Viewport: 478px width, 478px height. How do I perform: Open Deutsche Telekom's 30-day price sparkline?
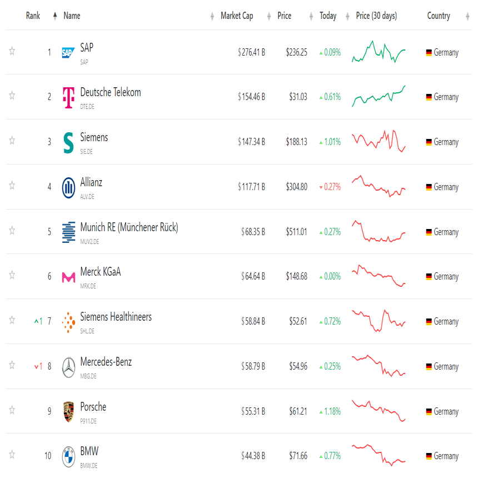[379, 97]
